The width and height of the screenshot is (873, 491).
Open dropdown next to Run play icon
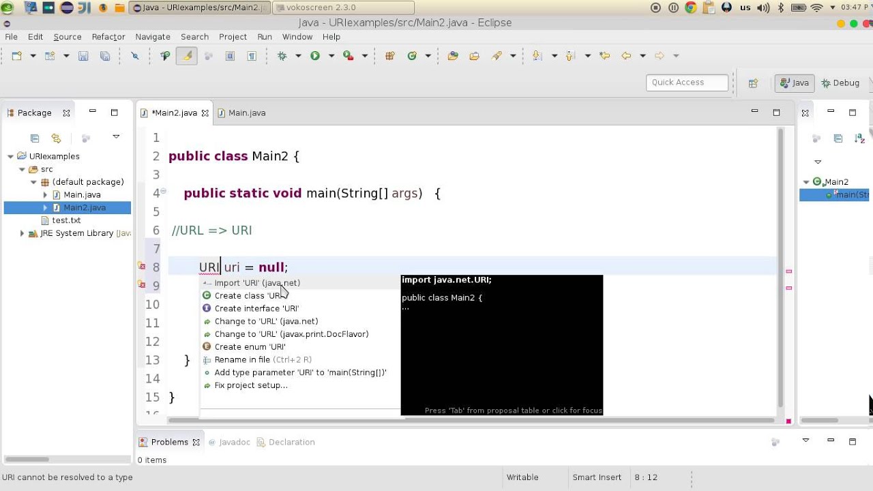(x=331, y=56)
